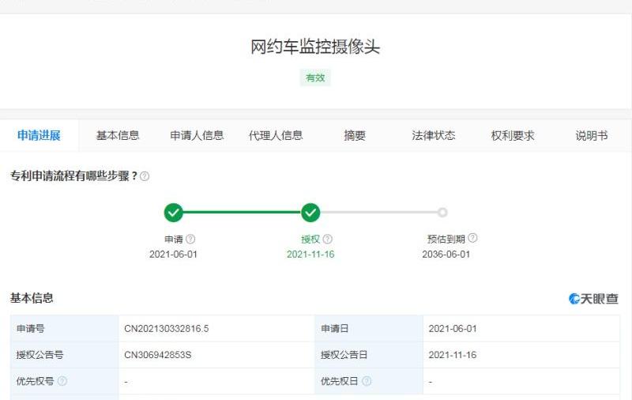Switch to the 申请进展 tab
Viewport: 632px width, 400px height.
point(39,135)
